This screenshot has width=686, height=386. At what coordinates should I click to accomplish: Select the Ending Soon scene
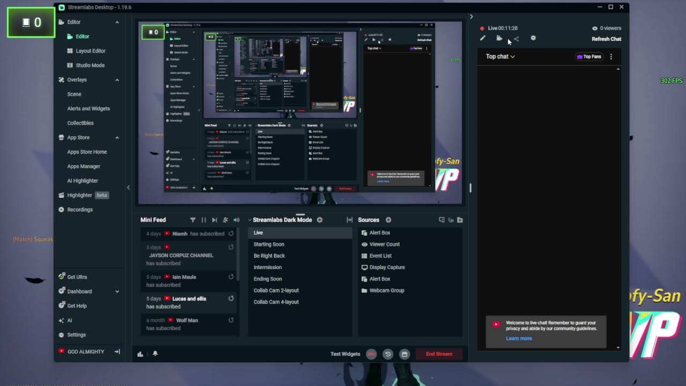click(300, 279)
